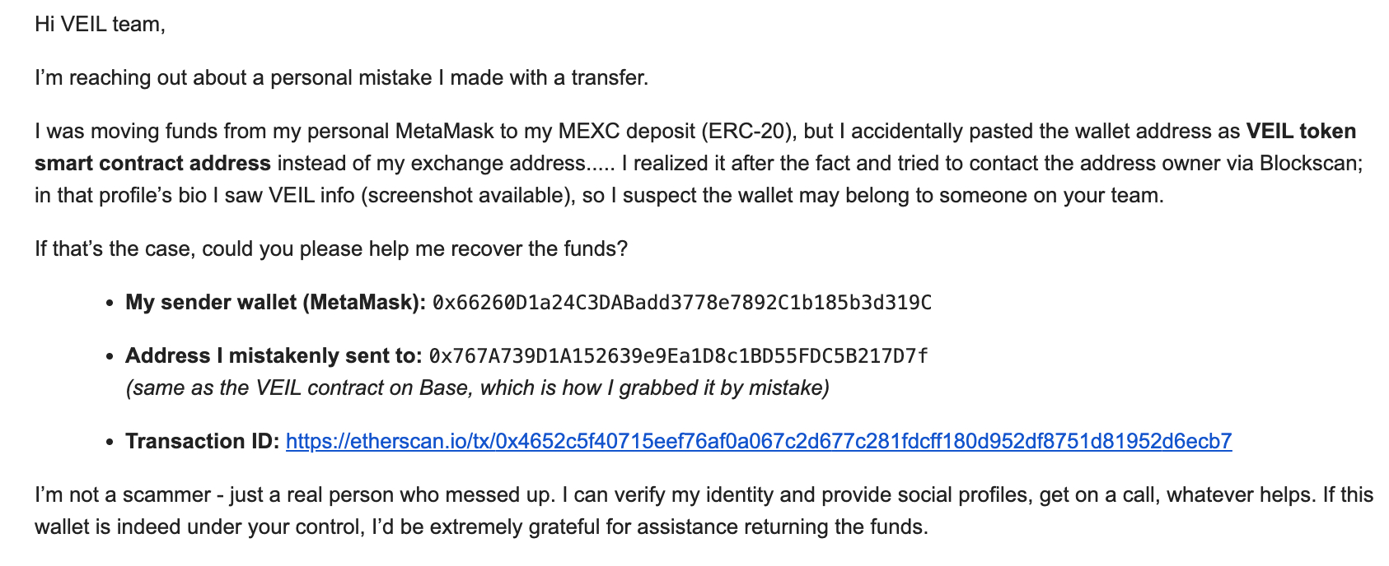Image resolution: width=1389 pixels, height=566 pixels.
Task: Click the mistaken recipient address 0x767A739D…
Action: click(679, 356)
